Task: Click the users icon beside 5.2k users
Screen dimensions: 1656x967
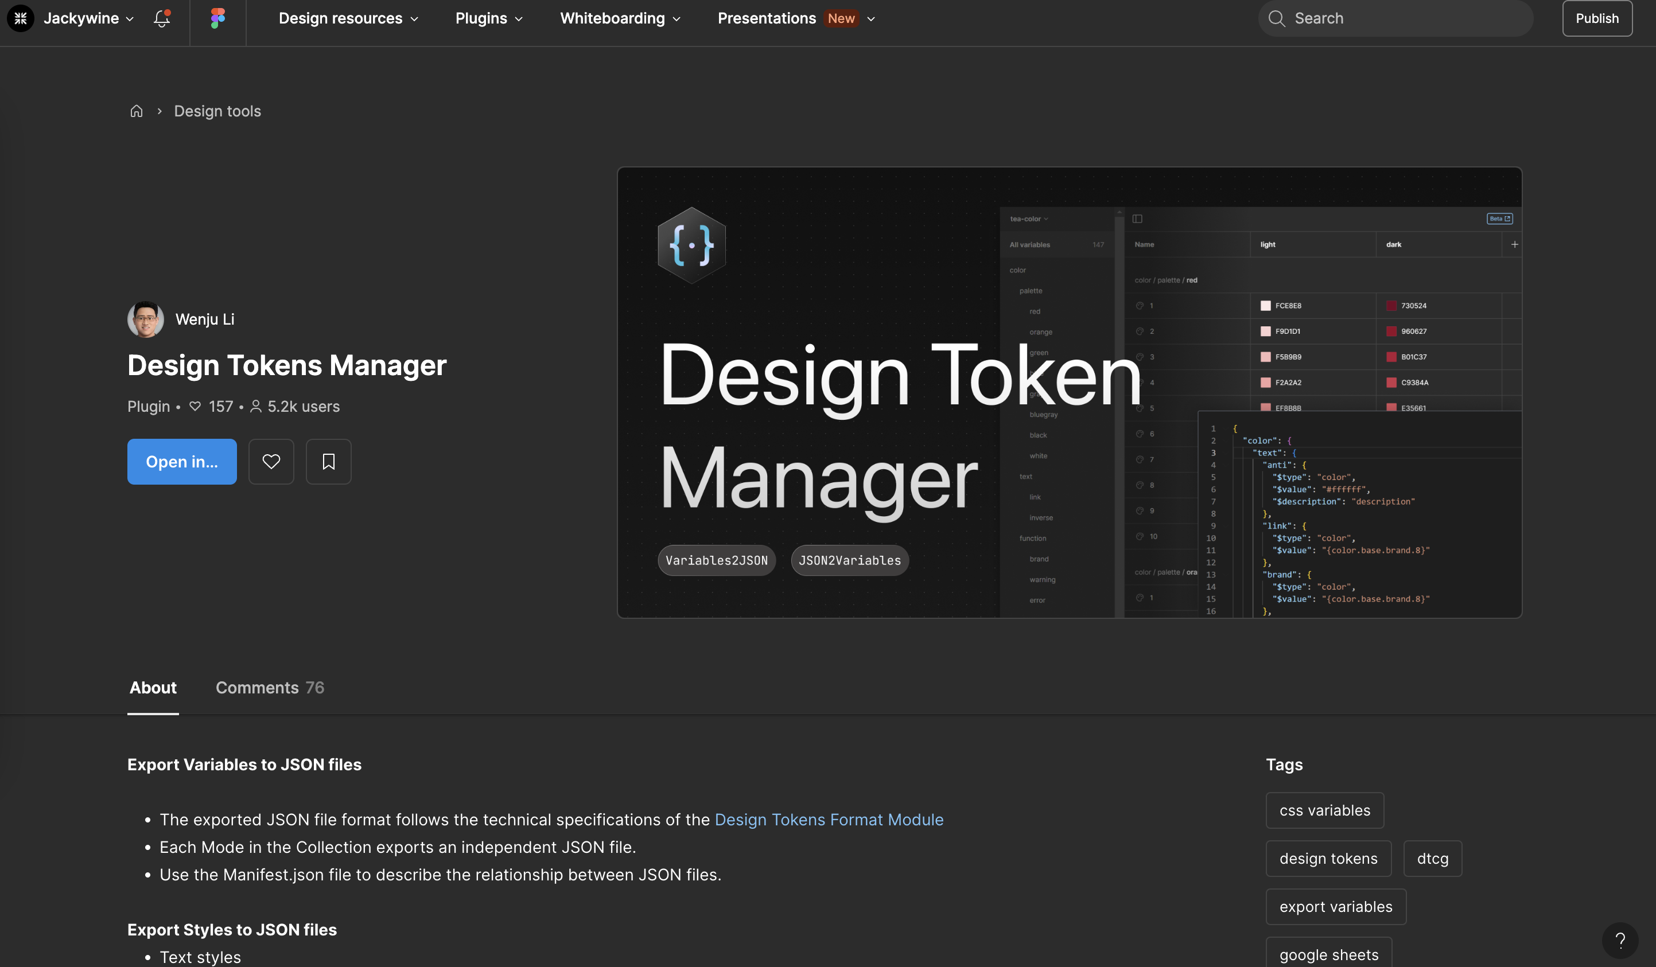Action: [256, 407]
